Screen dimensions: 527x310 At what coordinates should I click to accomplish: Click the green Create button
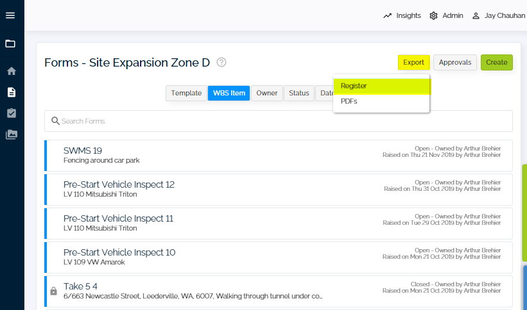[496, 62]
